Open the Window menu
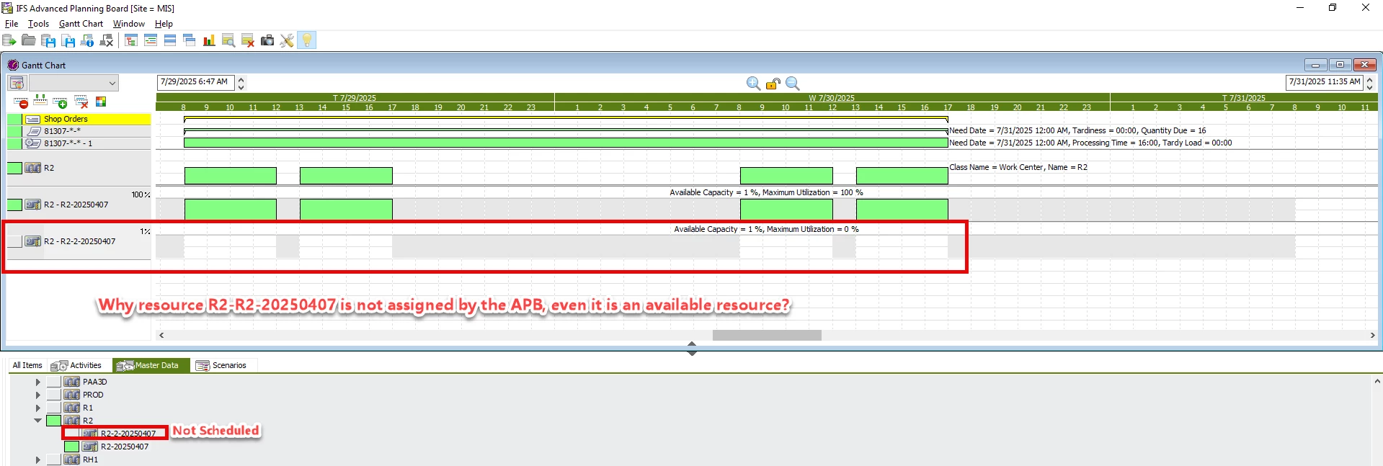Image resolution: width=1383 pixels, height=466 pixels. [128, 24]
